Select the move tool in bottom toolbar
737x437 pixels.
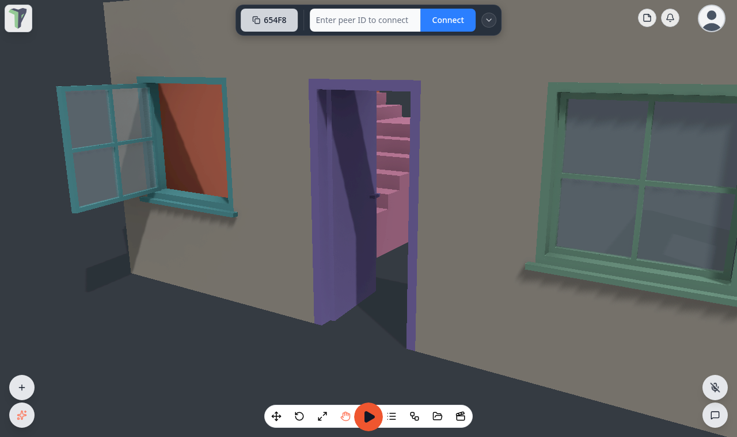pyautogui.click(x=276, y=416)
